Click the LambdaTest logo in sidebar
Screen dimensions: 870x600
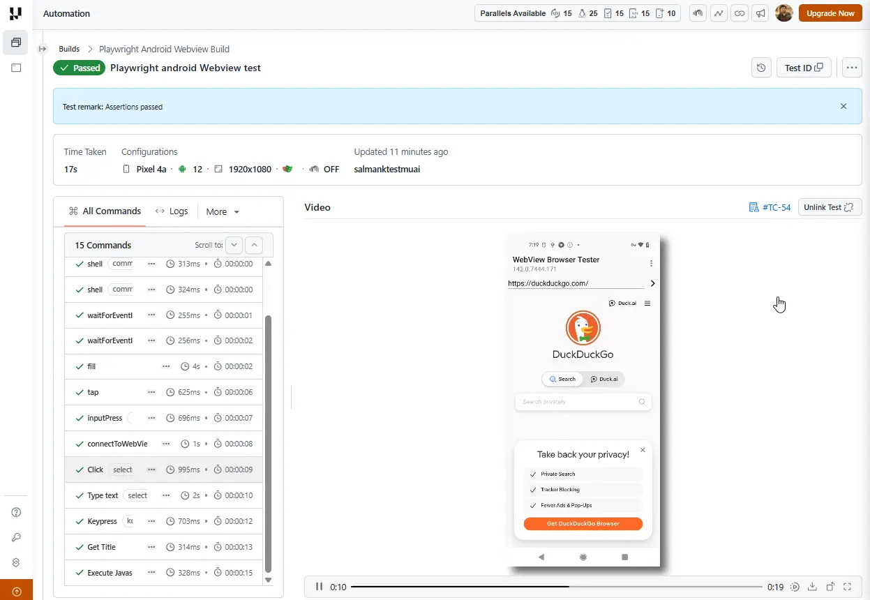click(x=16, y=13)
